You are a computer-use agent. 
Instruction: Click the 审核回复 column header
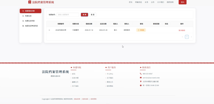[x=156, y=24]
